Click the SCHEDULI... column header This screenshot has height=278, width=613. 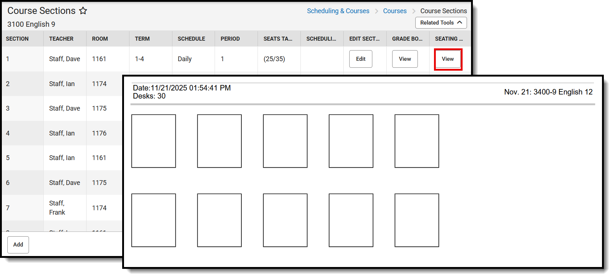pos(321,39)
